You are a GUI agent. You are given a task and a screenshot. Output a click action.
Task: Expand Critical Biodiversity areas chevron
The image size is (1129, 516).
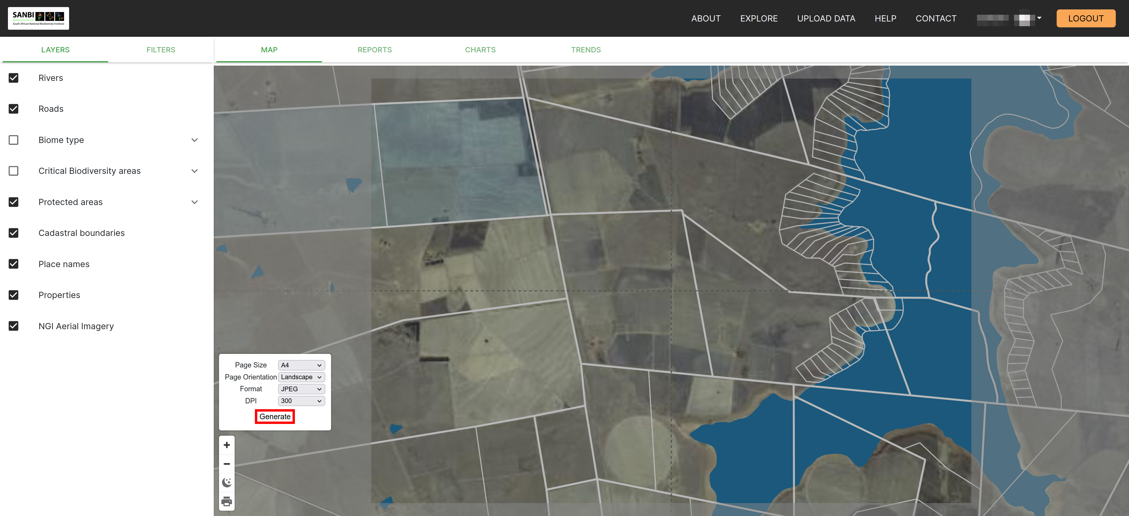[195, 171]
